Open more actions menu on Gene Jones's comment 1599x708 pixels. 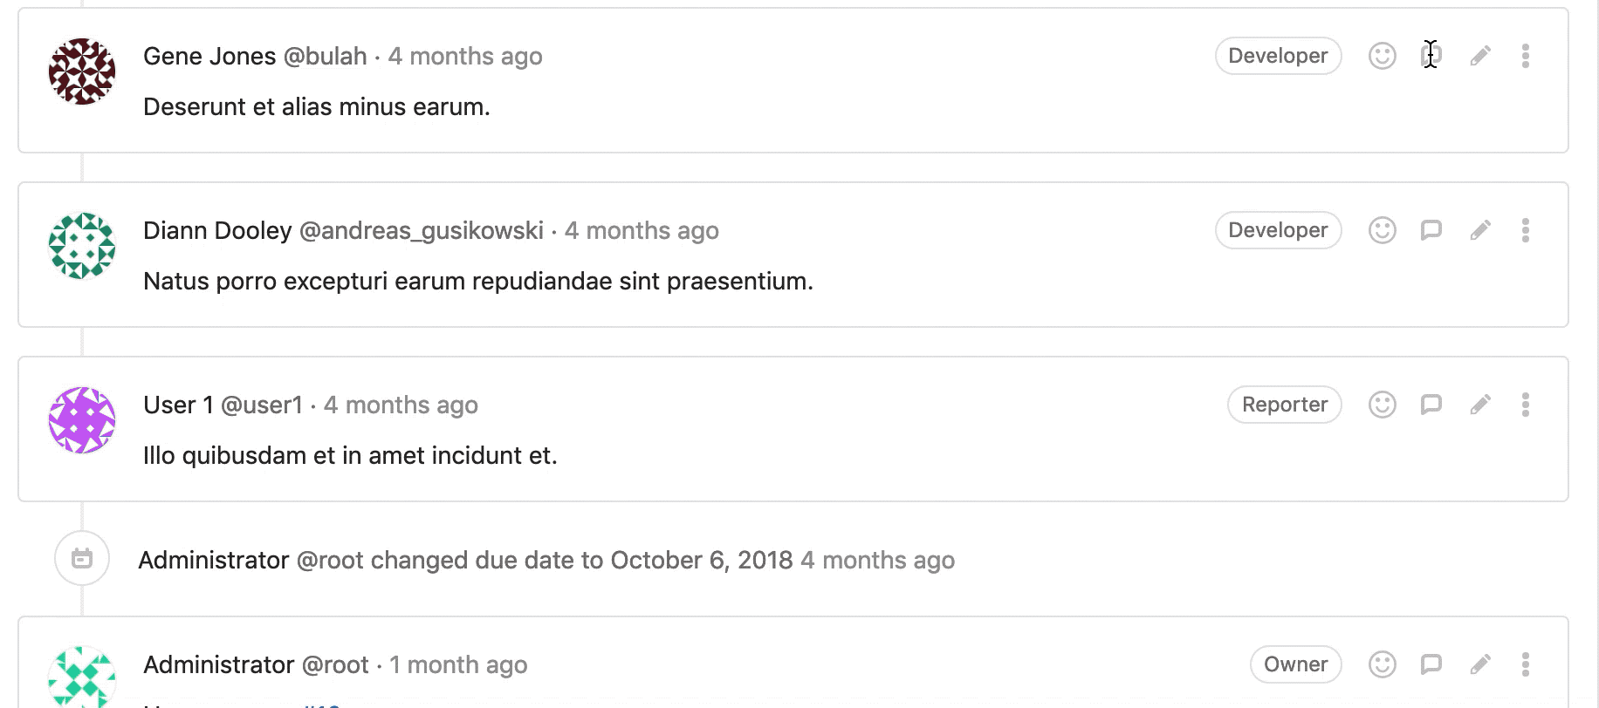(x=1526, y=55)
